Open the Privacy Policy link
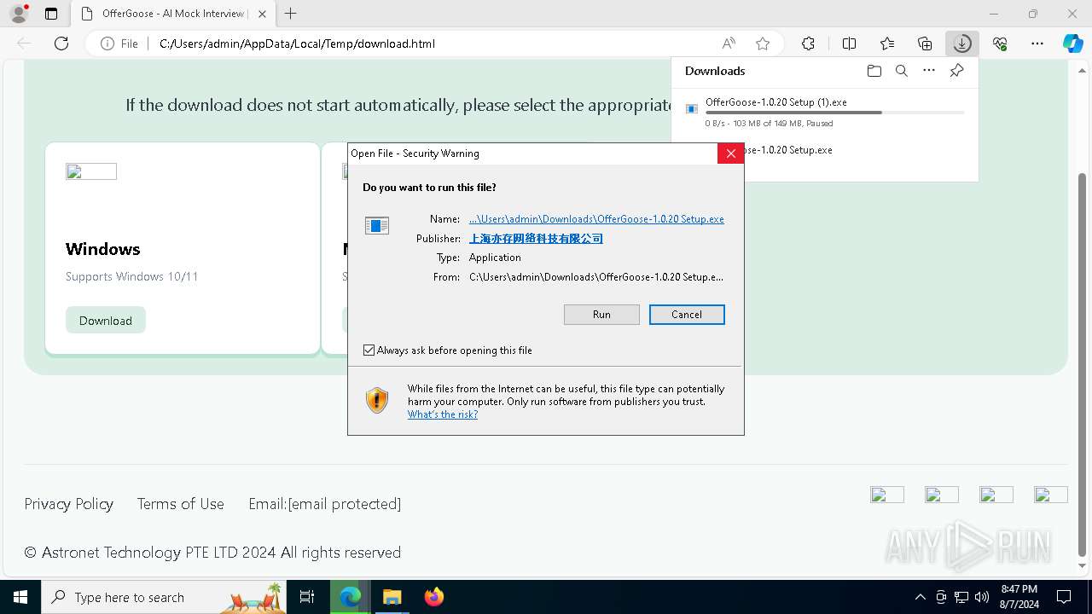 point(69,504)
